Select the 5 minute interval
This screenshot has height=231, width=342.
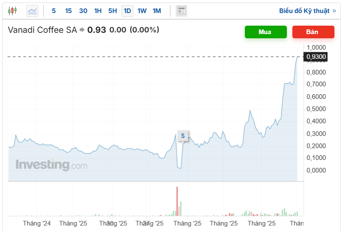pos(54,11)
